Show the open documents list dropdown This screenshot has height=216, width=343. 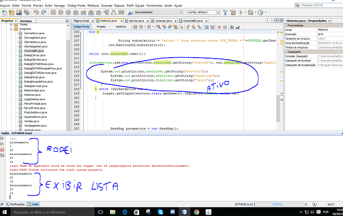276,20
